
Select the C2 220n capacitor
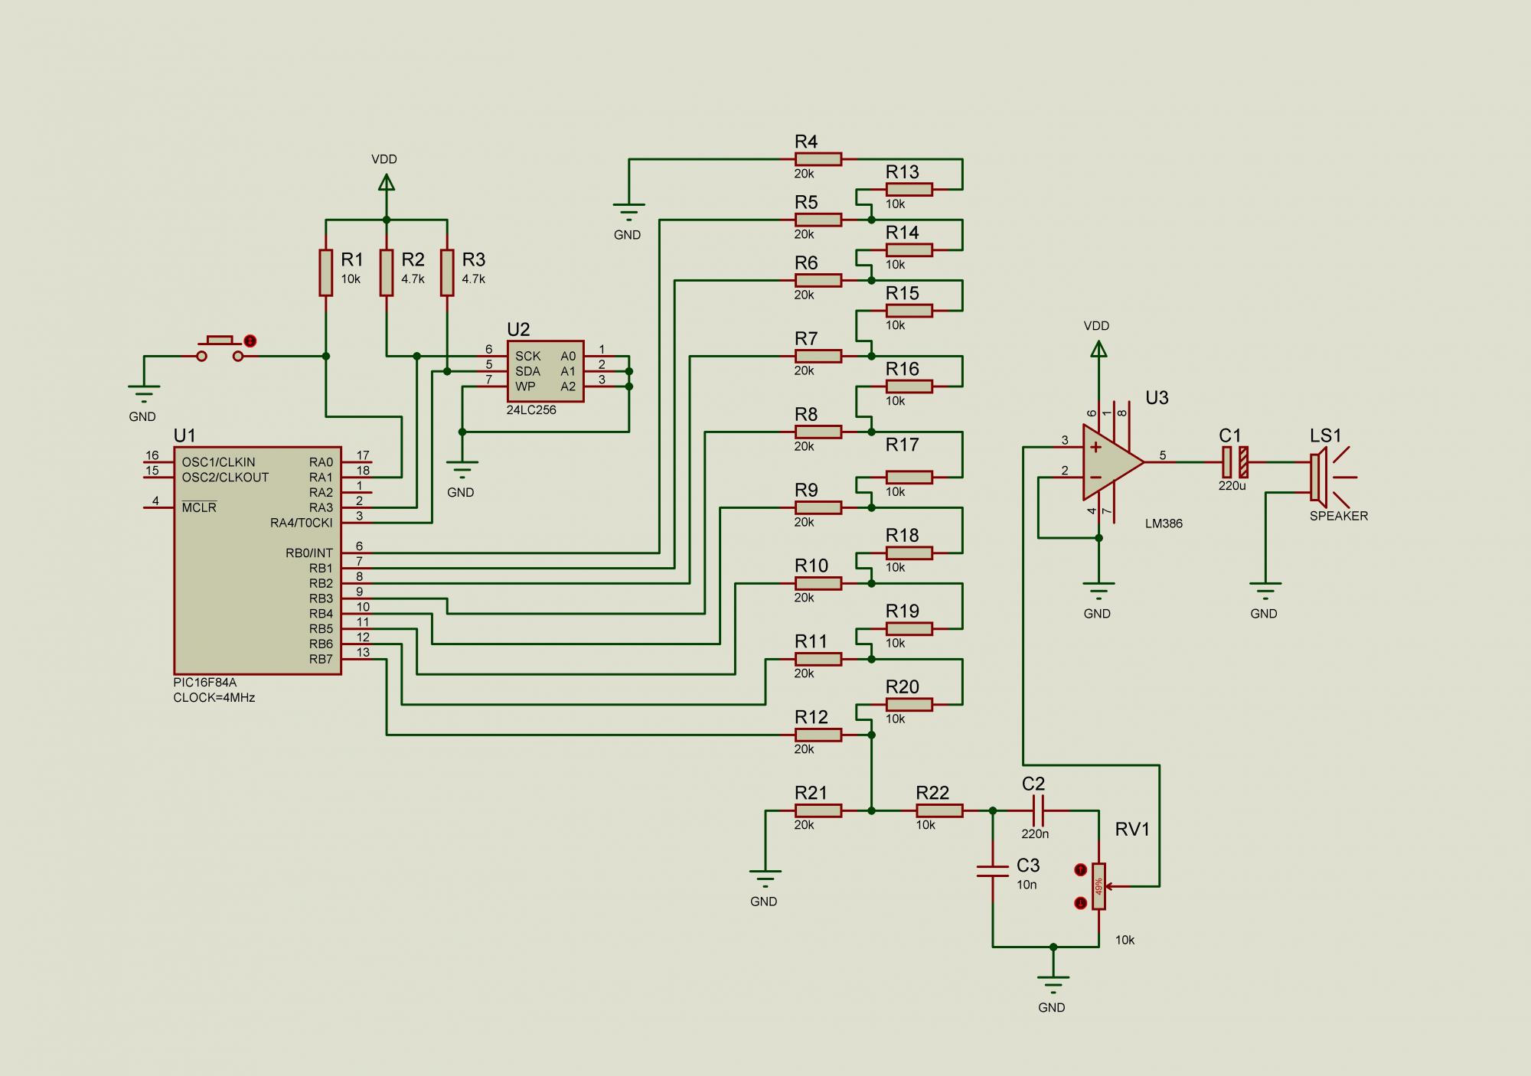pos(1038,810)
